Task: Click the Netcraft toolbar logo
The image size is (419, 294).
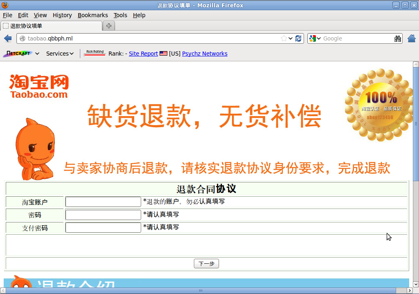Action: (x=18, y=54)
